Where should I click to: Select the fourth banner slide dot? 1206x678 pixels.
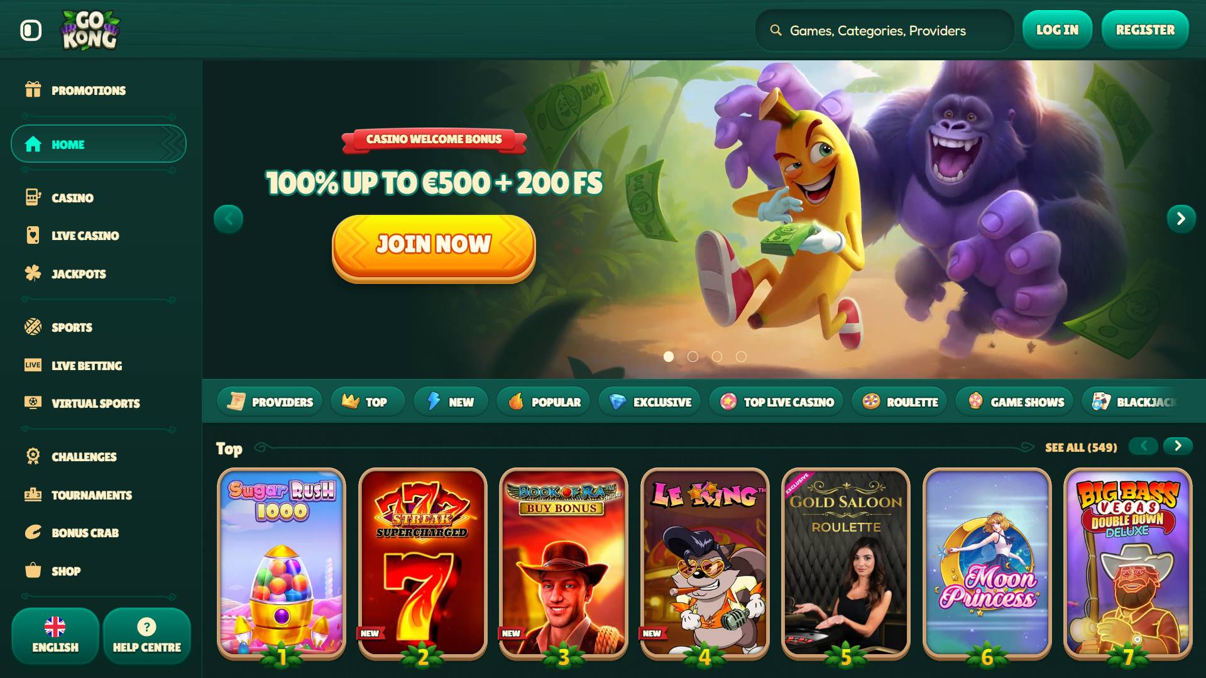click(x=741, y=356)
